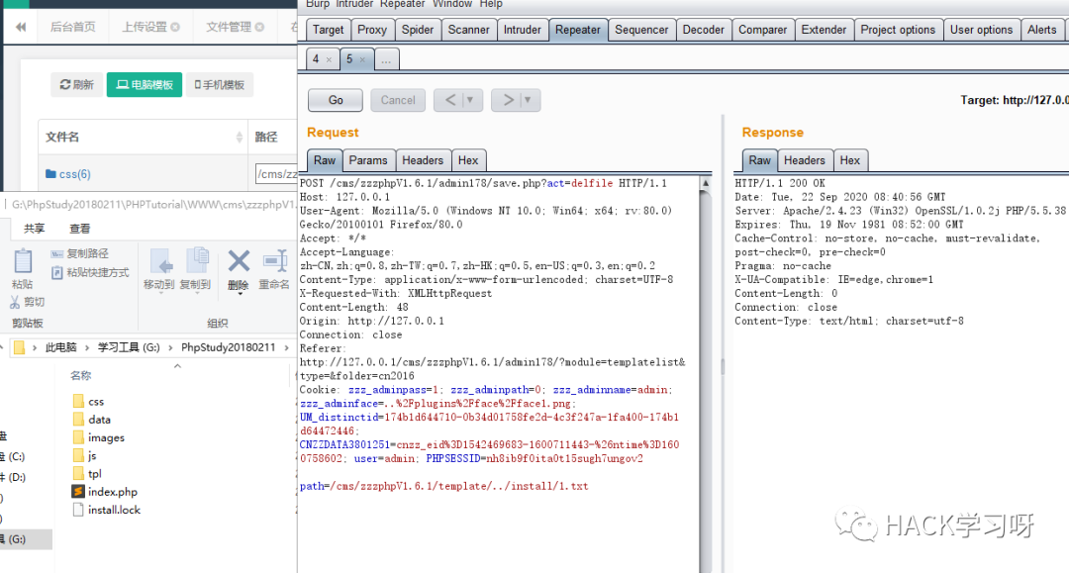Select the images folder icon in Explorer
The width and height of the screenshot is (1069, 573).
point(78,437)
